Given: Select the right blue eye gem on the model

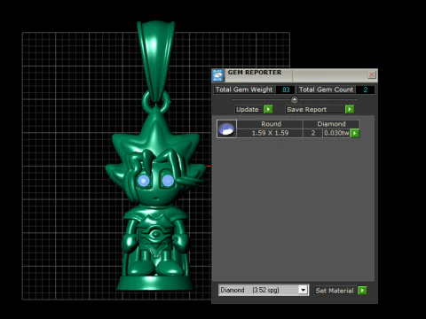Looking at the screenshot, I should tap(168, 180).
